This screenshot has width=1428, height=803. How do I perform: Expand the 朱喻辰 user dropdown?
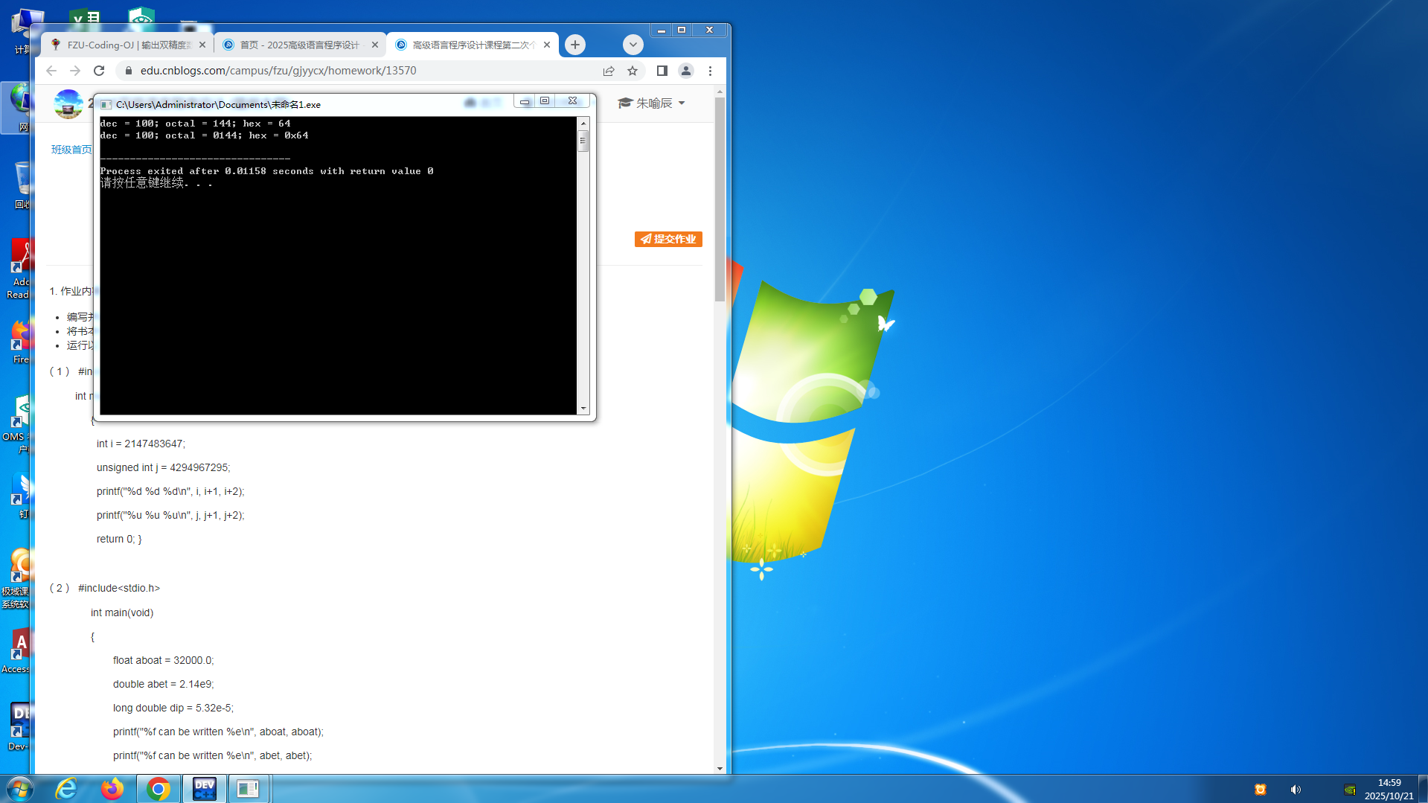tap(651, 103)
